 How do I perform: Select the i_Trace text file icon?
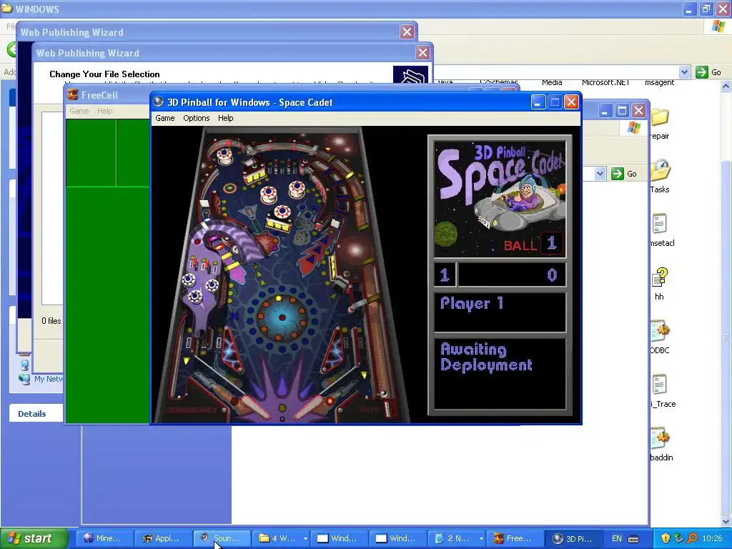tap(659, 385)
